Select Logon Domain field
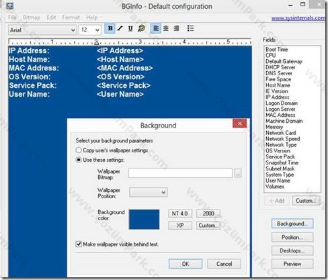Screen dimensions: 328x280 pyautogui.click(x=282, y=103)
